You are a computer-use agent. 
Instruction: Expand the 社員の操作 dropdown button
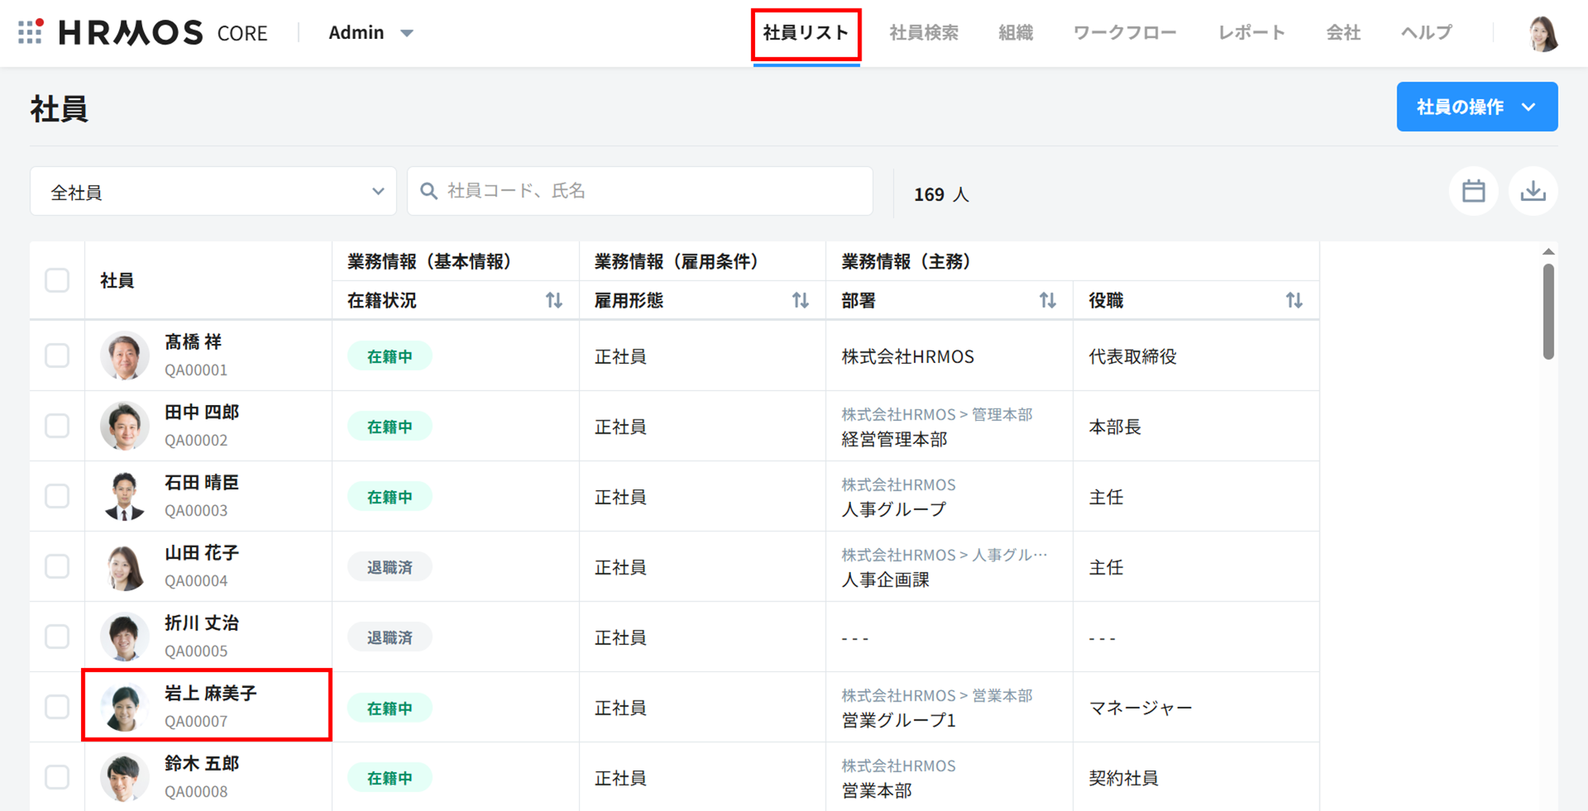[1476, 106]
